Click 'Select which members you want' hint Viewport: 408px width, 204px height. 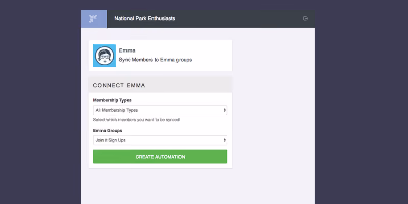(136, 120)
